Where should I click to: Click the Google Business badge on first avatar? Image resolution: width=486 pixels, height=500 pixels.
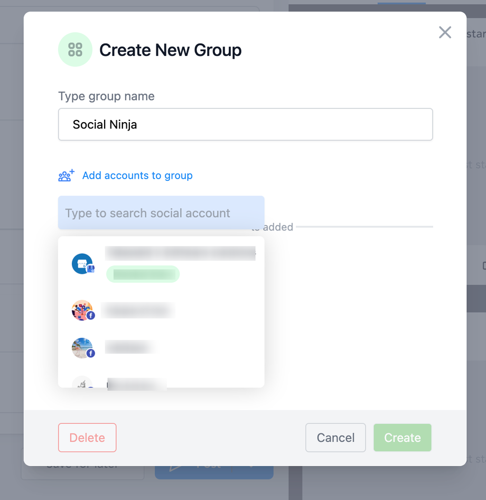click(91, 269)
